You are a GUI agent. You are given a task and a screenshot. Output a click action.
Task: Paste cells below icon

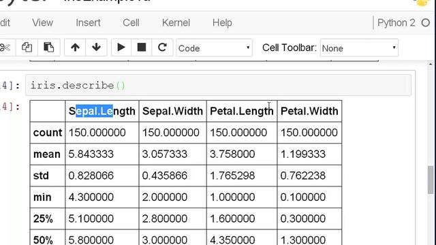48,48
